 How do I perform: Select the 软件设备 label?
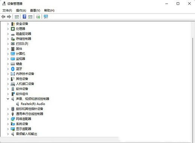(22, 89)
